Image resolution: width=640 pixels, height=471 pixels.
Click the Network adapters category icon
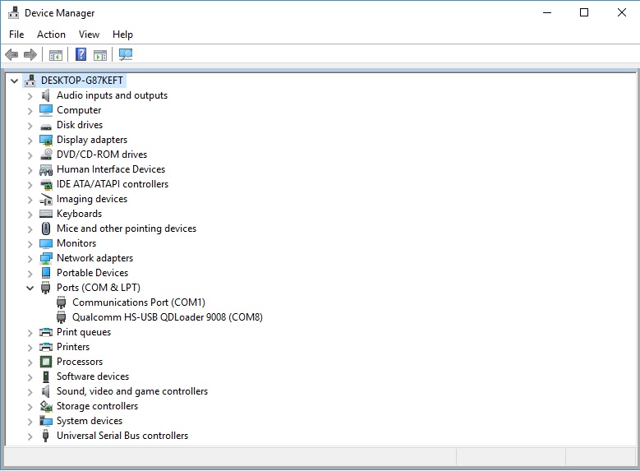tap(46, 258)
